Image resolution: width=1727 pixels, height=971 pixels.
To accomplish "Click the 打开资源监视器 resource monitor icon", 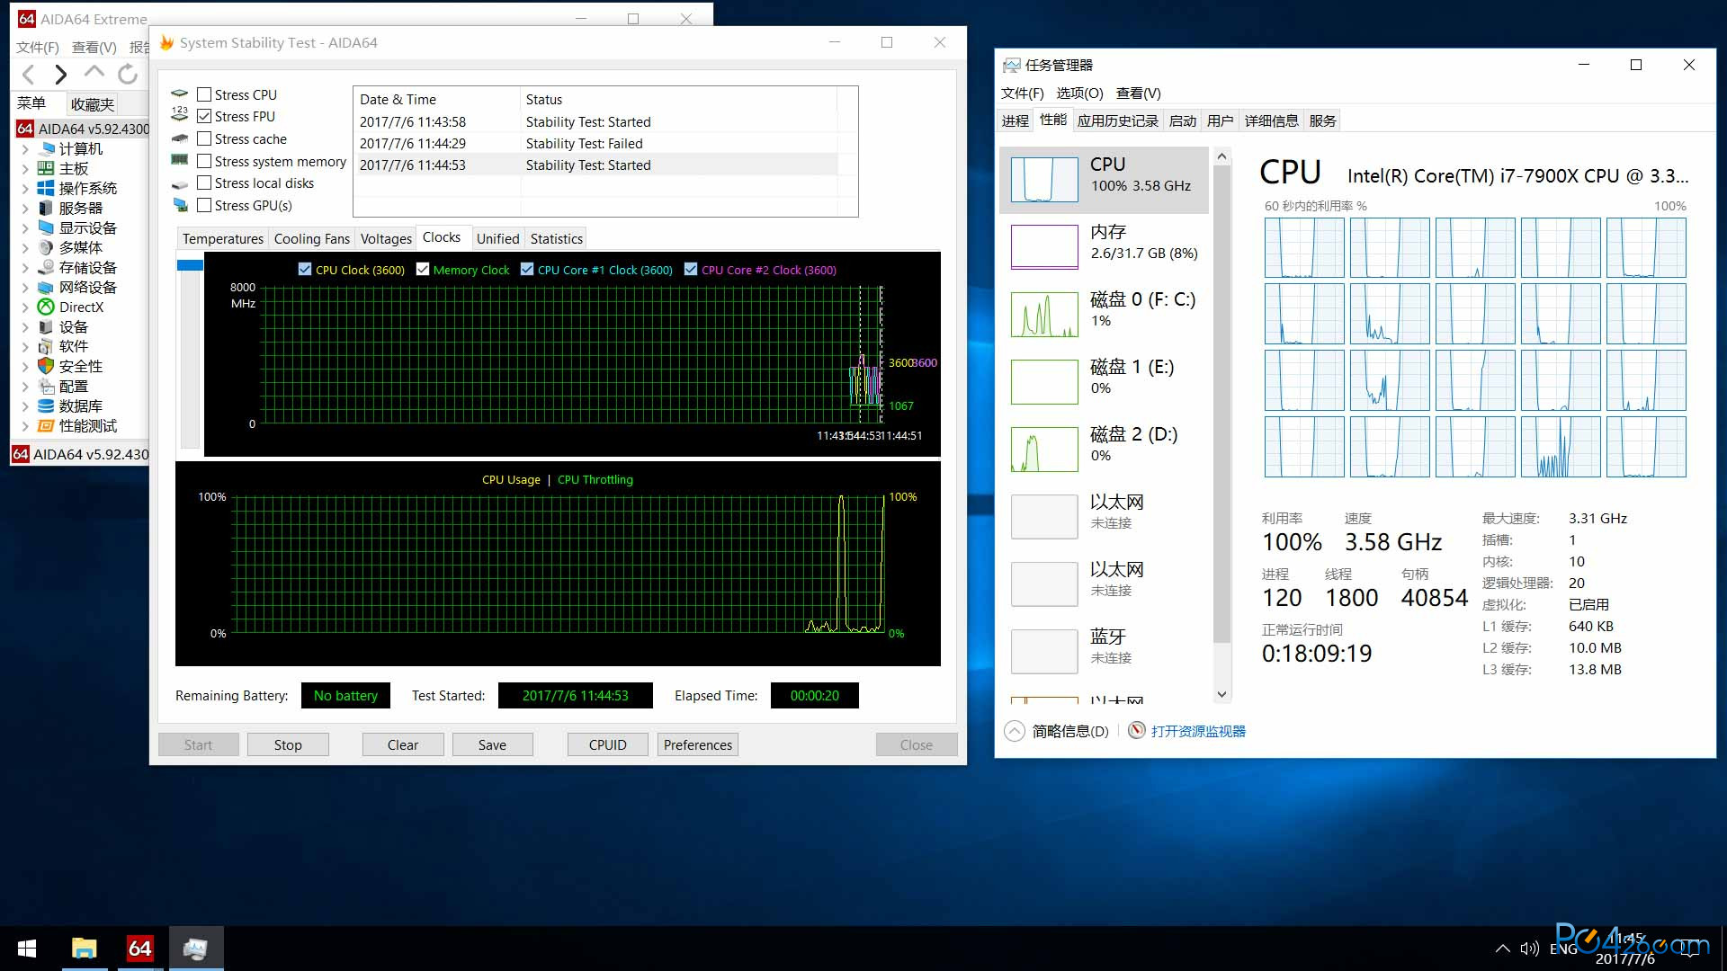I will [x=1137, y=731].
